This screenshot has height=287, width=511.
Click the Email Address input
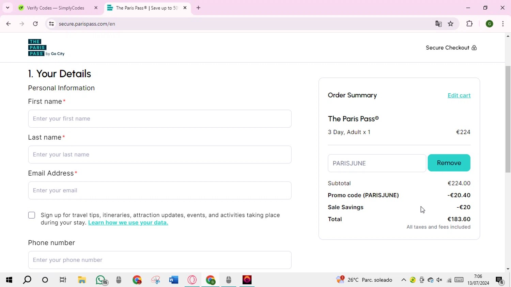[160, 191]
